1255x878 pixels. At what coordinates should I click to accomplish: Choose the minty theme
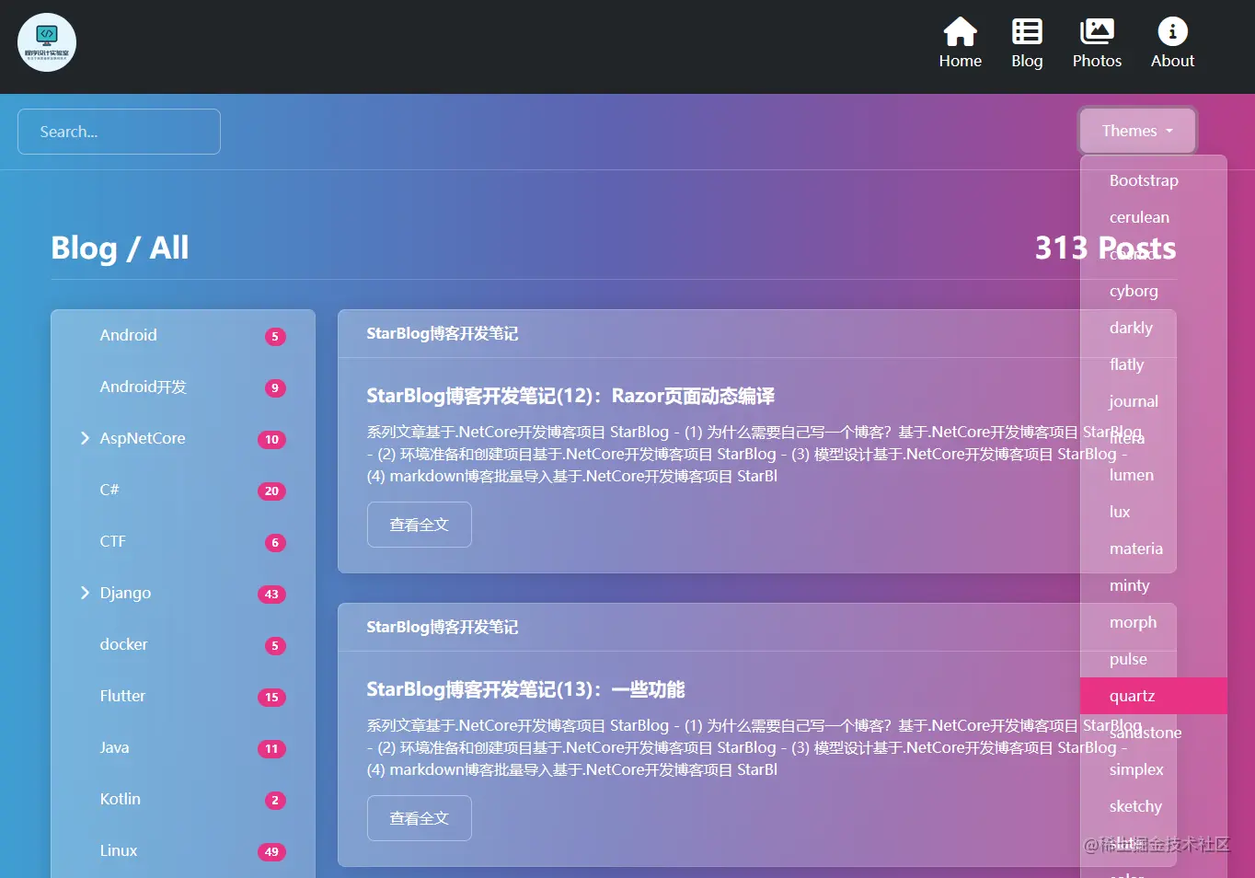(1154, 585)
